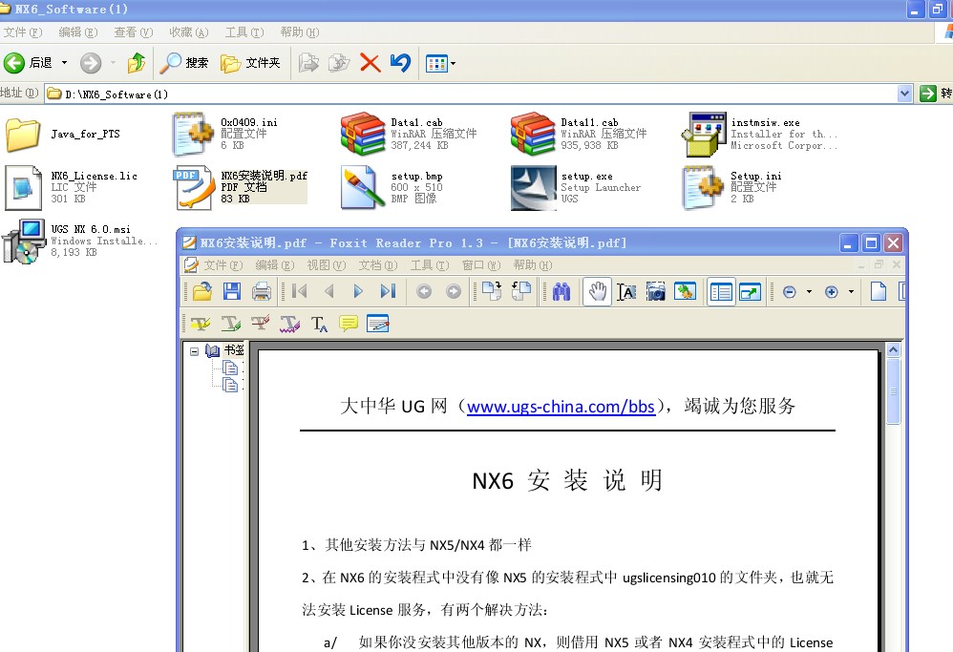Select the setup.exe Setup Launcher file
The height and width of the screenshot is (652, 953).
[576, 187]
